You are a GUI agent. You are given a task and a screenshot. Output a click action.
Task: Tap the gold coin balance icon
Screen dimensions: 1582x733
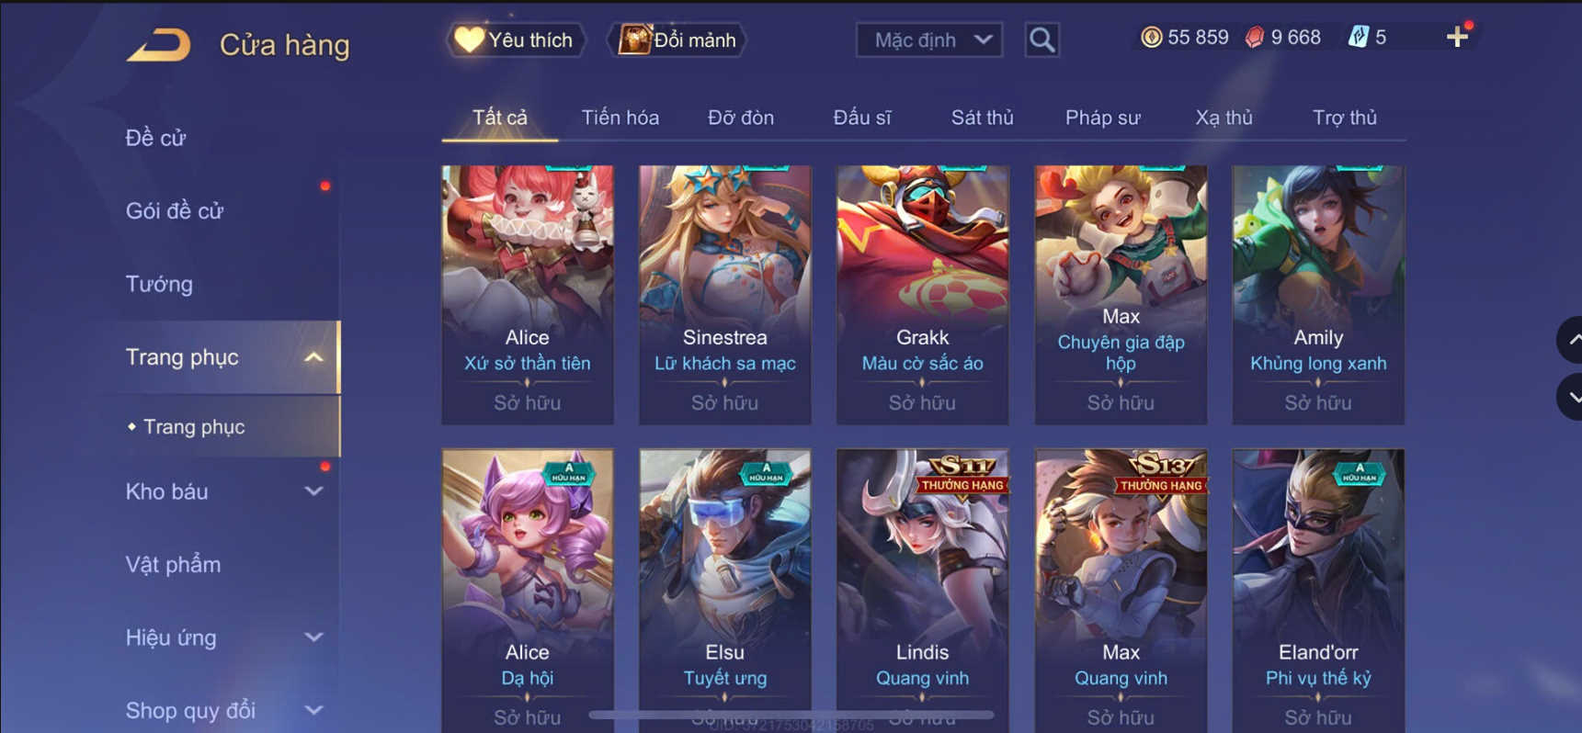tap(1151, 37)
